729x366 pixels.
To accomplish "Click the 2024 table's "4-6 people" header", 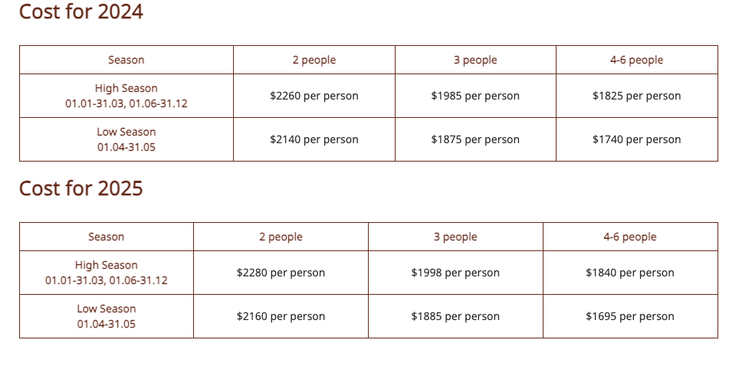I will pyautogui.click(x=636, y=60).
